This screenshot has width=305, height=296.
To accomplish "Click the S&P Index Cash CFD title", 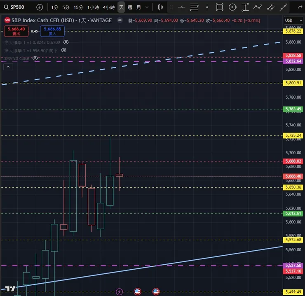I will (43, 20).
